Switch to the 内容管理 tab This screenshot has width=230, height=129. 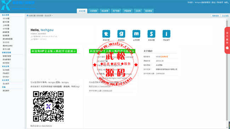point(93,11)
